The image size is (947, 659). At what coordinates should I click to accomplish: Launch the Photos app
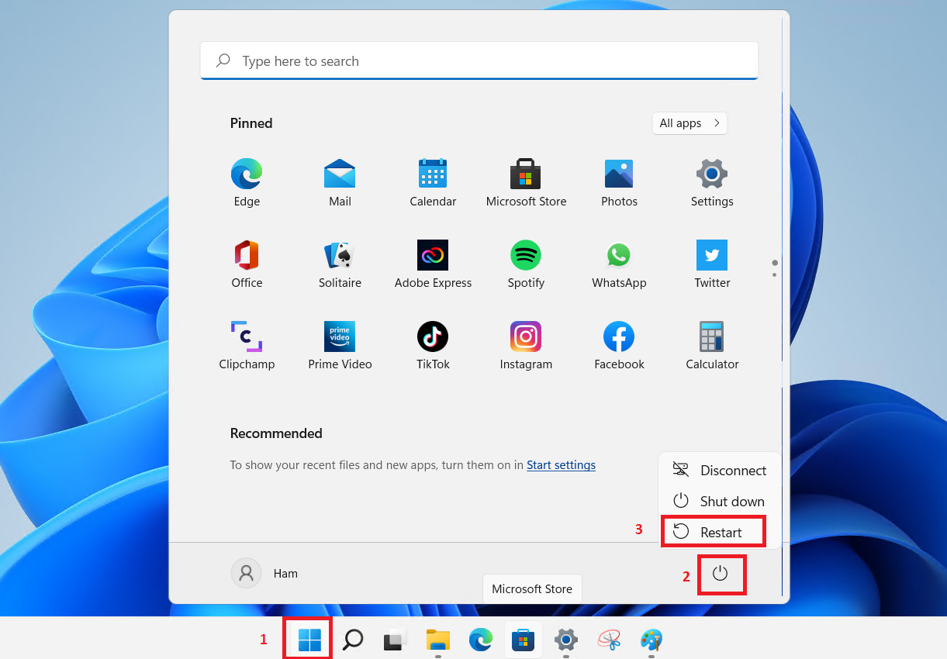point(619,183)
